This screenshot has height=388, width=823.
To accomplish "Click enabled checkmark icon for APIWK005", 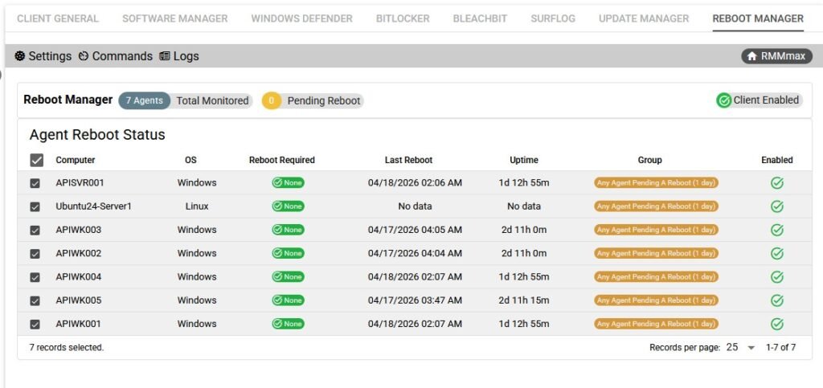I will tap(777, 300).
